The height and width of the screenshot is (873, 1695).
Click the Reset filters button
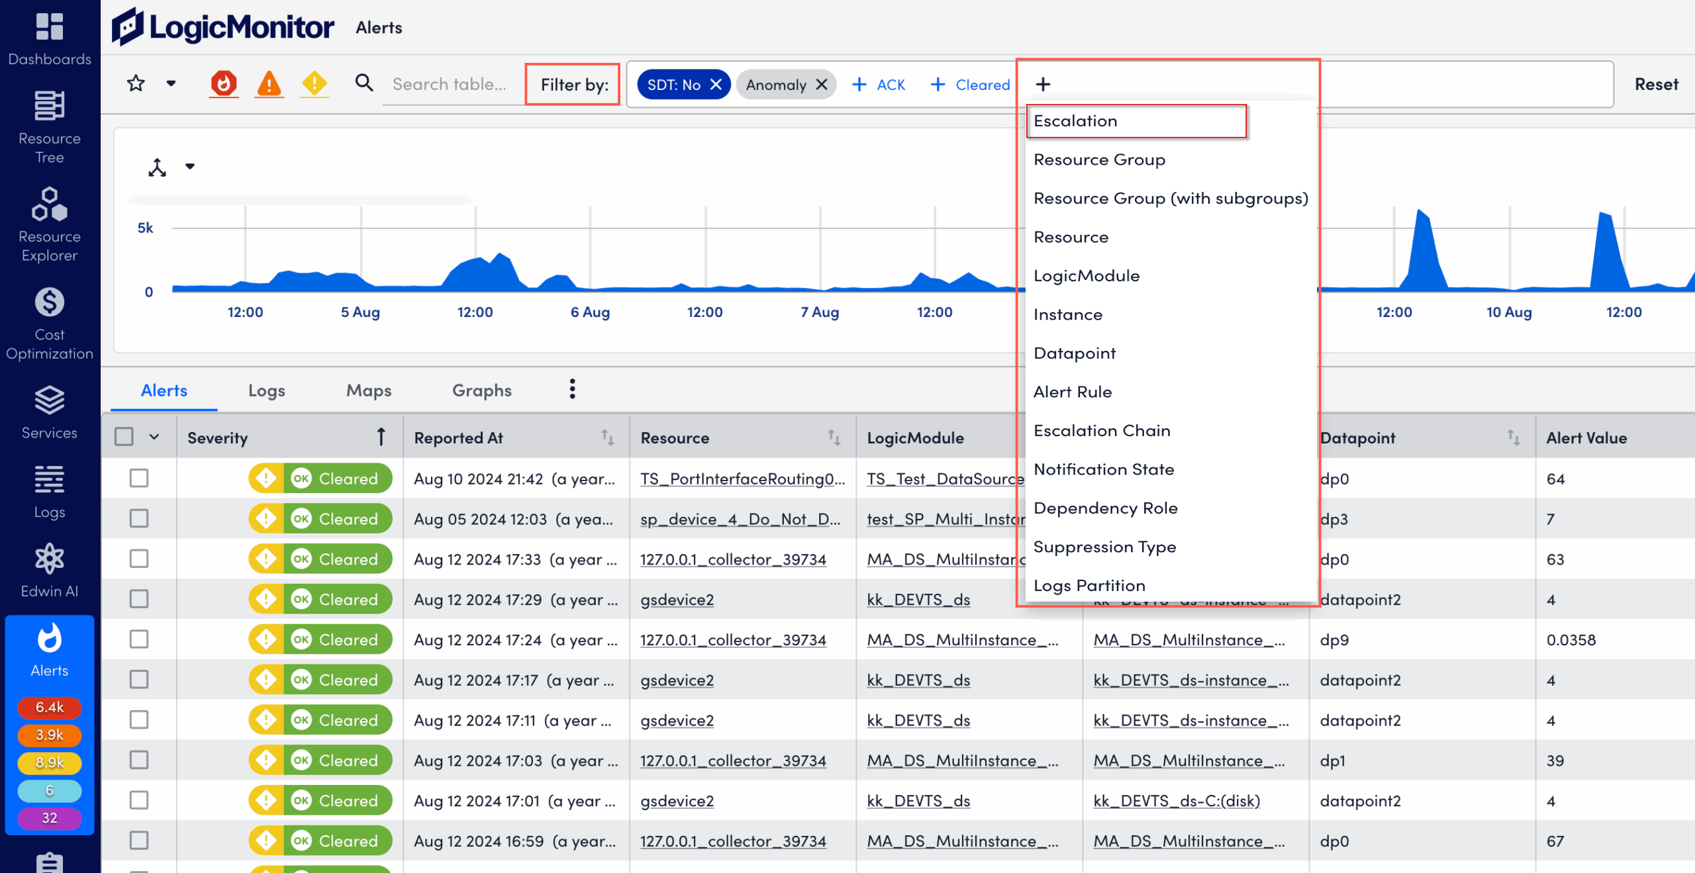(x=1655, y=83)
